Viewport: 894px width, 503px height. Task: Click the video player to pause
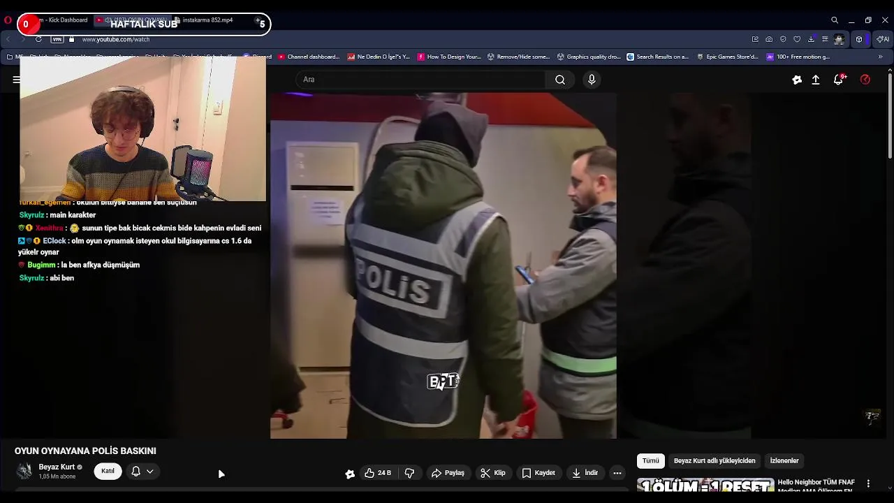click(x=444, y=265)
